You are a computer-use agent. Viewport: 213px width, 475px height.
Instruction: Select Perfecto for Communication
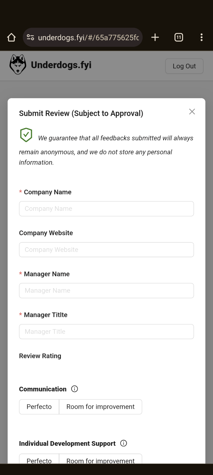coord(39,407)
